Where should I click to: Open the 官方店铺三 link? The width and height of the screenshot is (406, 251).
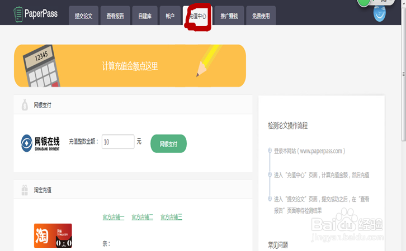(x=171, y=217)
